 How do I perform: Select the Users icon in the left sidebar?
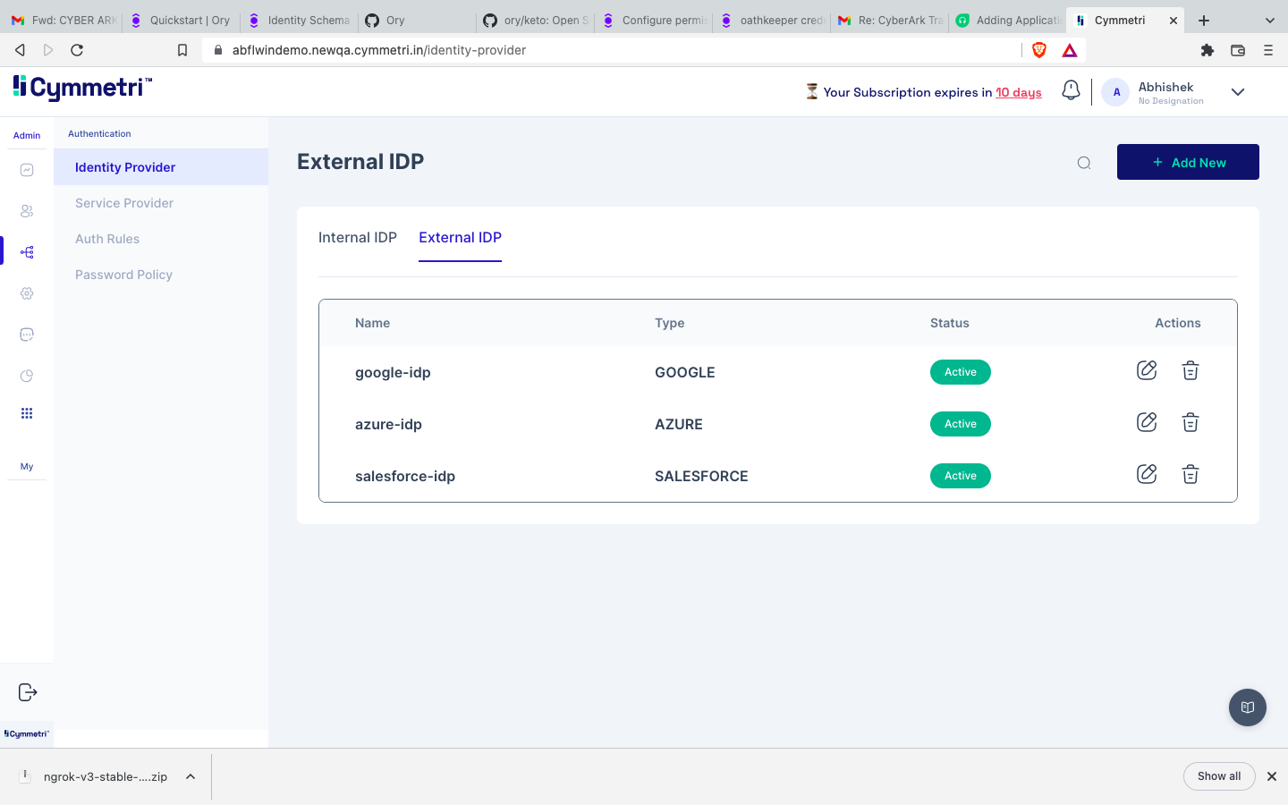pyautogui.click(x=27, y=210)
